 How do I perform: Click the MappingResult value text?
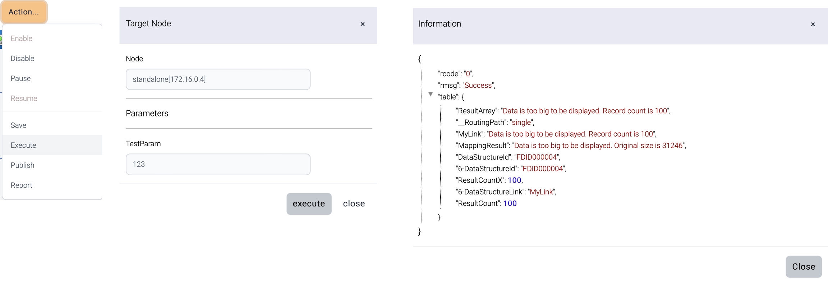coord(598,146)
